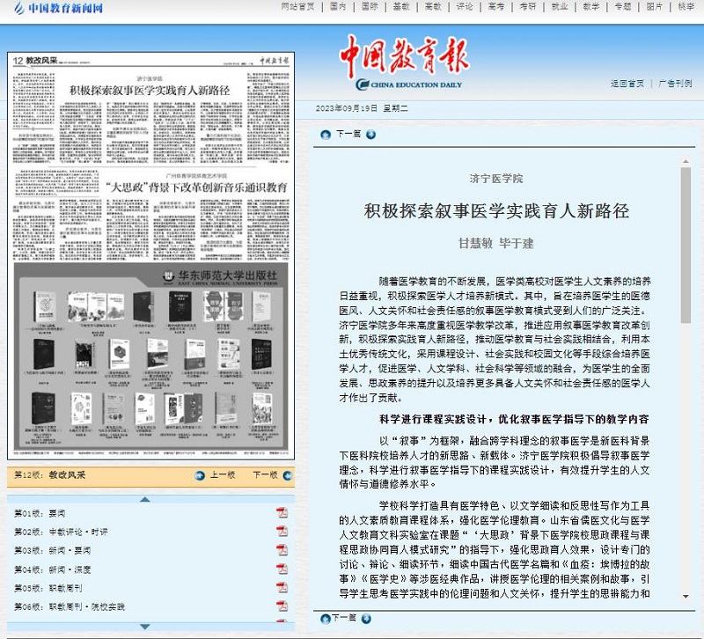The height and width of the screenshot is (639, 704).
Task: Go to 高考 section in top navigation
Action: (x=495, y=7)
